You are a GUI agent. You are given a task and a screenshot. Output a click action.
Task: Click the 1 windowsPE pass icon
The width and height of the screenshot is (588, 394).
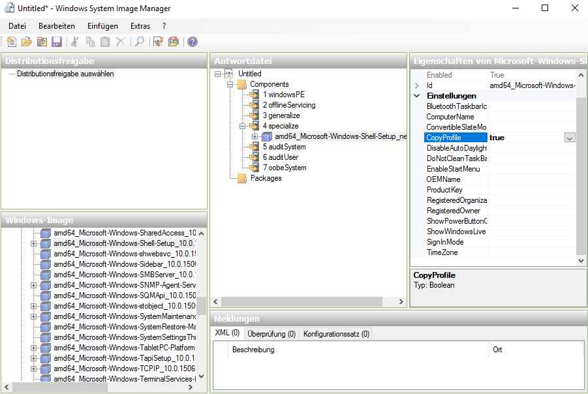pyautogui.click(x=255, y=95)
